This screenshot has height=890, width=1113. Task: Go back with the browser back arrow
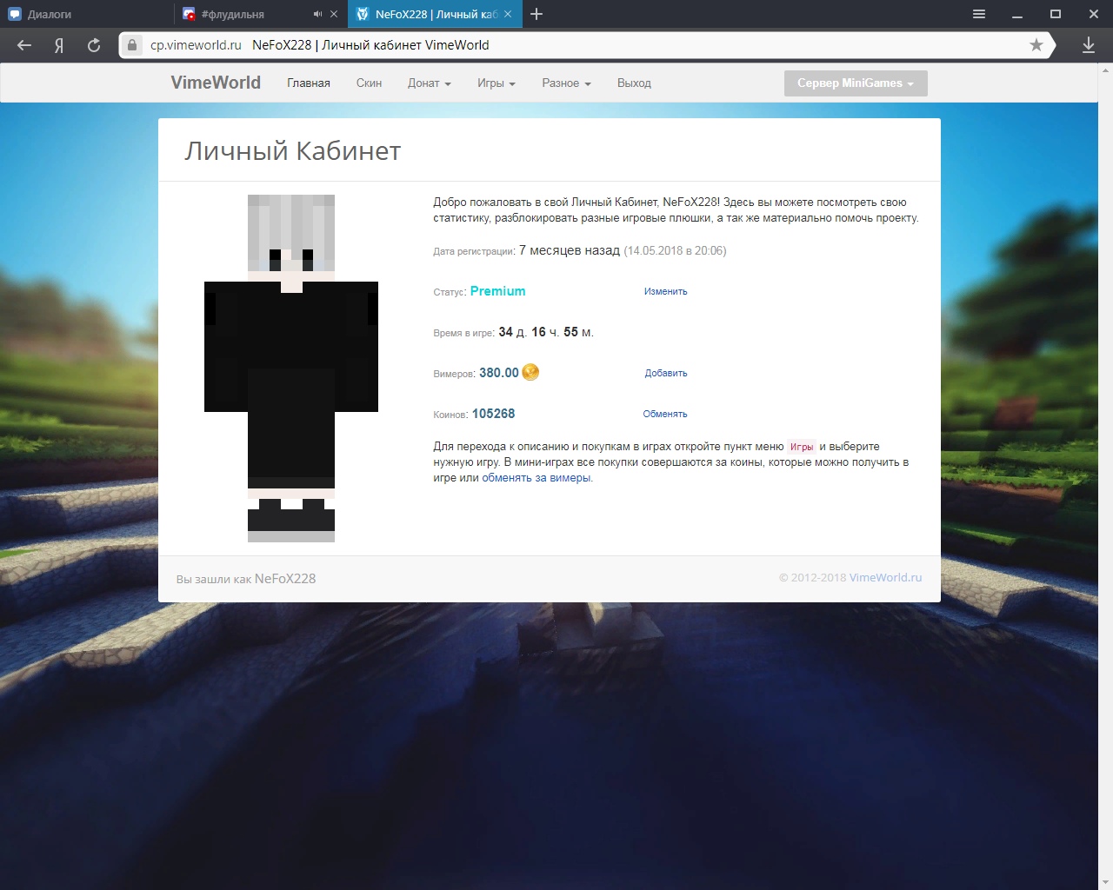(x=24, y=45)
